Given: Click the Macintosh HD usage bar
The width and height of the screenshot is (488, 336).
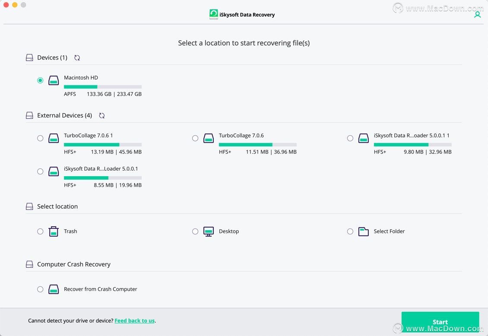Looking at the screenshot, I should point(103,87).
